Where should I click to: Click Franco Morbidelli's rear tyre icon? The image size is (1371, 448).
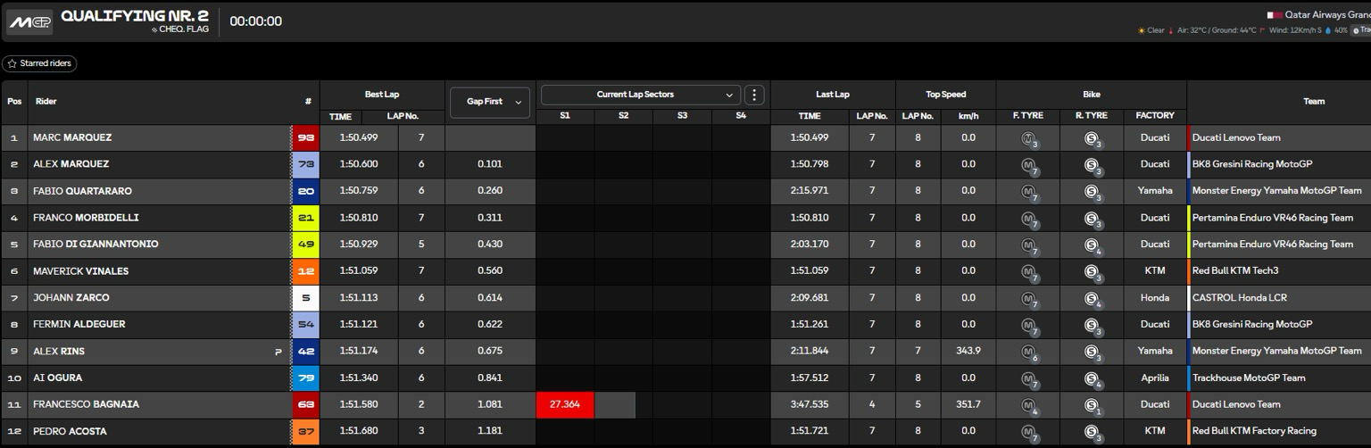(1092, 219)
